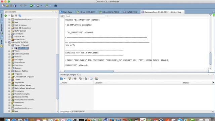Select Other Users in the tree

click(20, 40)
